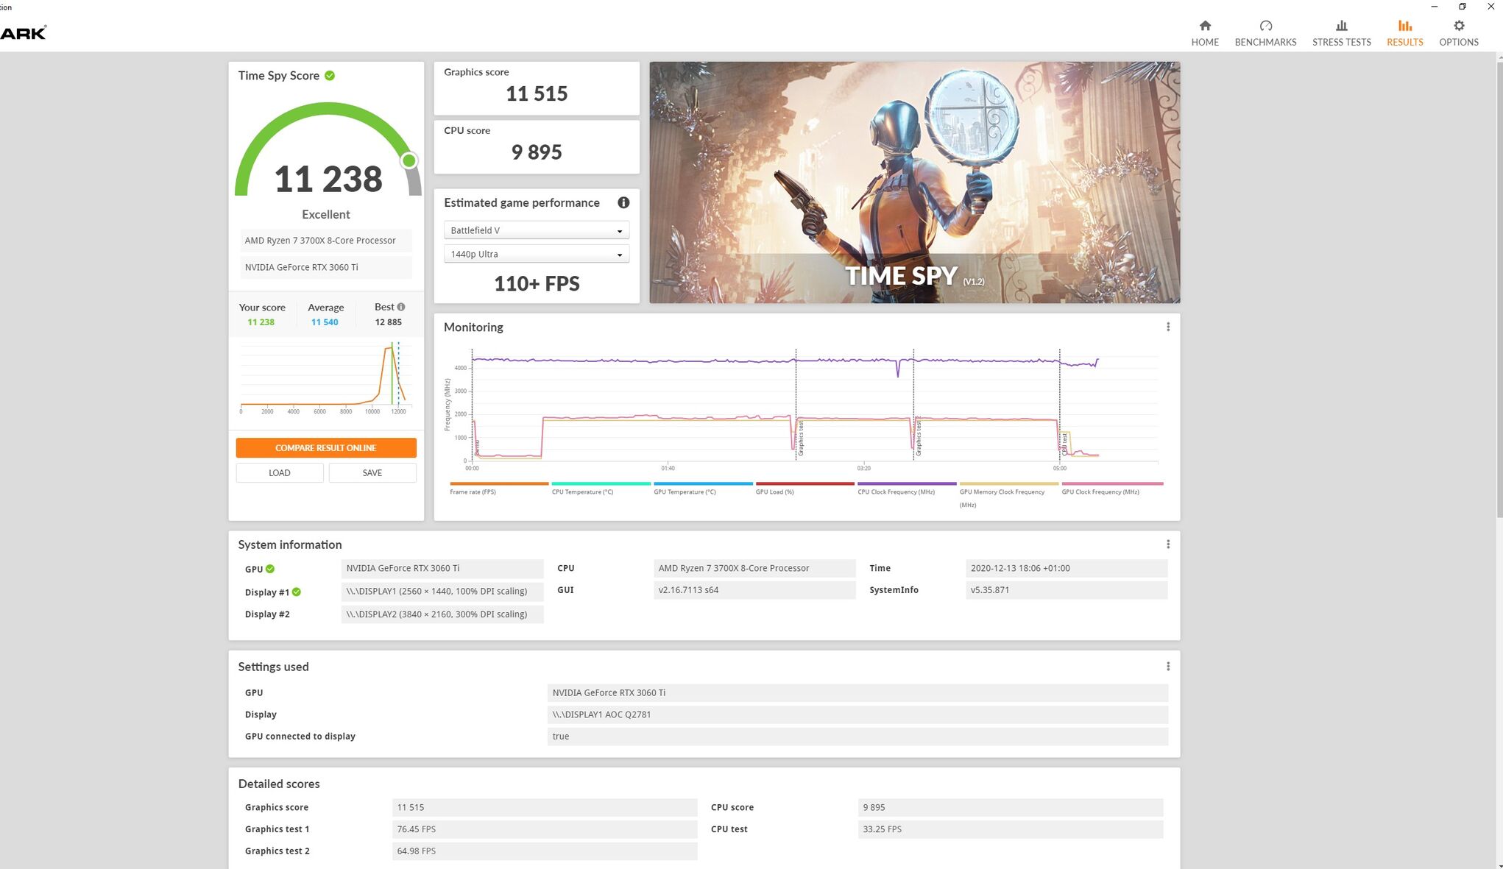Click the Load button
Viewport: 1503px width, 869px height.
[x=279, y=473]
